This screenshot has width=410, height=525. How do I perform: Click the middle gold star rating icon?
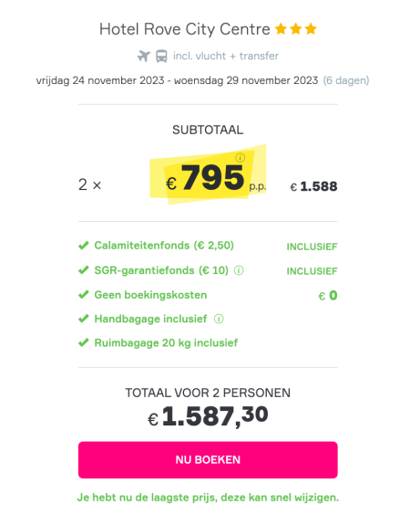click(296, 29)
